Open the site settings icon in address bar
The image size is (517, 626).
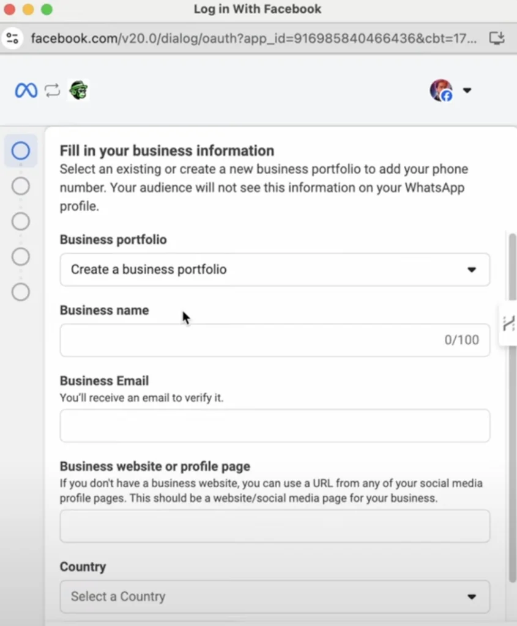click(x=12, y=39)
